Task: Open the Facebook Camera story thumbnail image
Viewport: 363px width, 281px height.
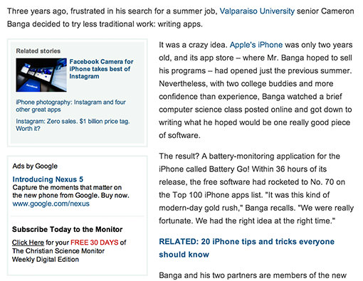Action: coord(41,75)
